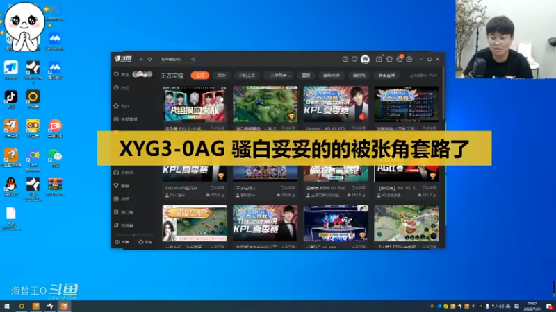
Task: Click the search magnifier icon in Douyu
Action: tap(193, 60)
